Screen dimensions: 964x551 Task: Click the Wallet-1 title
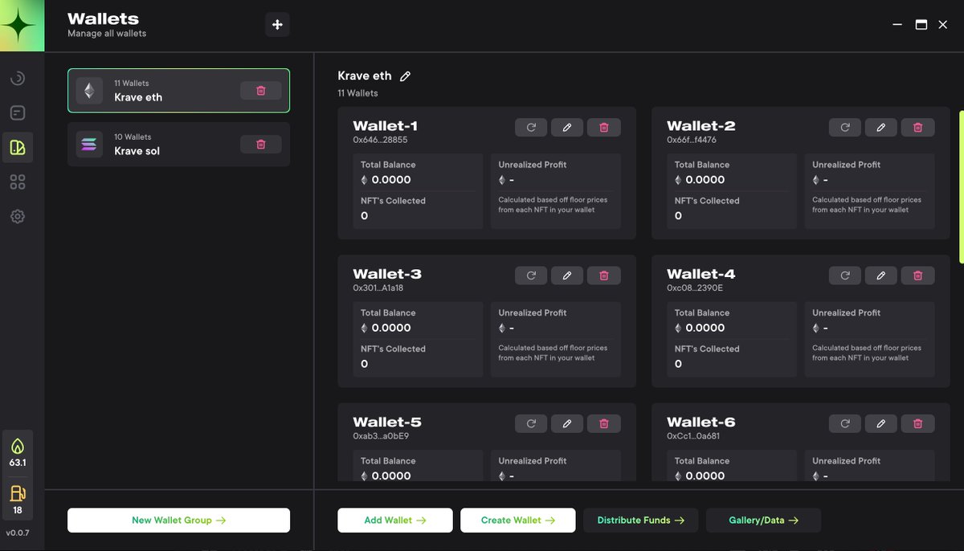385,126
